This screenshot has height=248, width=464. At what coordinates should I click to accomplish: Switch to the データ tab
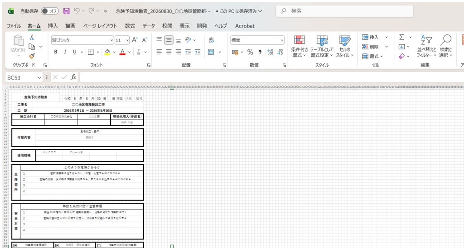[149, 26]
